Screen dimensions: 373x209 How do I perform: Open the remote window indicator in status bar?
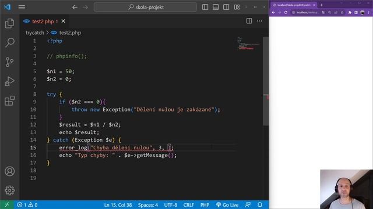(x=6, y=205)
